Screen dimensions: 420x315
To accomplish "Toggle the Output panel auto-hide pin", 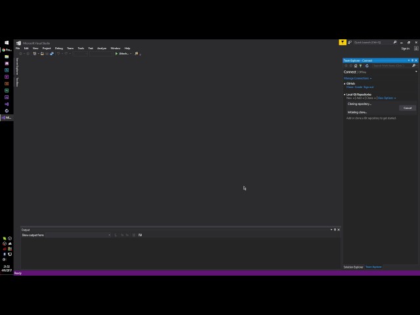I will click(335, 230).
